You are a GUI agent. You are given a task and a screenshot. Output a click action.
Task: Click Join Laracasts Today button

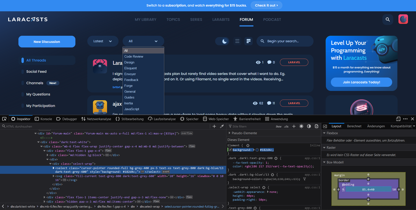(361, 82)
